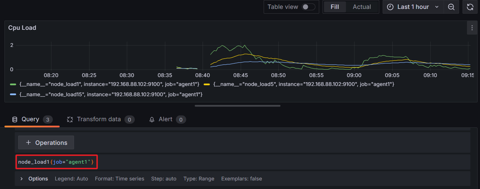This screenshot has height=189, width=480.
Task: Click the Operations button
Action: point(46,142)
